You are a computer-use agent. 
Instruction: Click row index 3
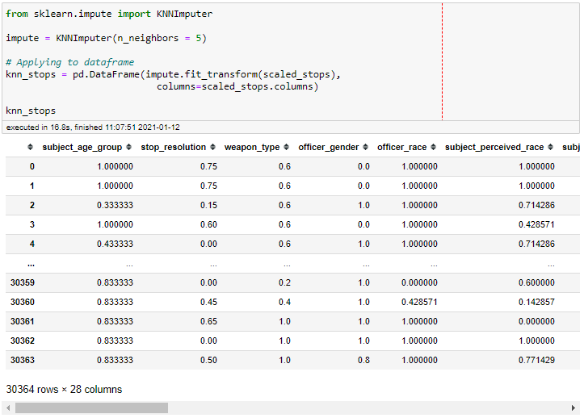click(x=32, y=224)
